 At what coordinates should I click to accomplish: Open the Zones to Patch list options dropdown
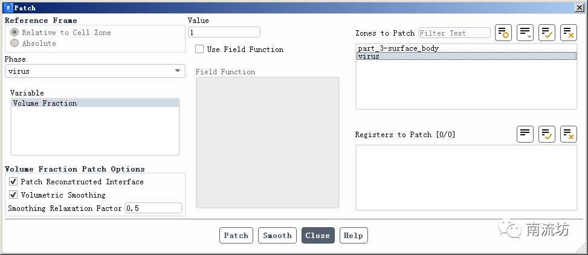coord(525,33)
